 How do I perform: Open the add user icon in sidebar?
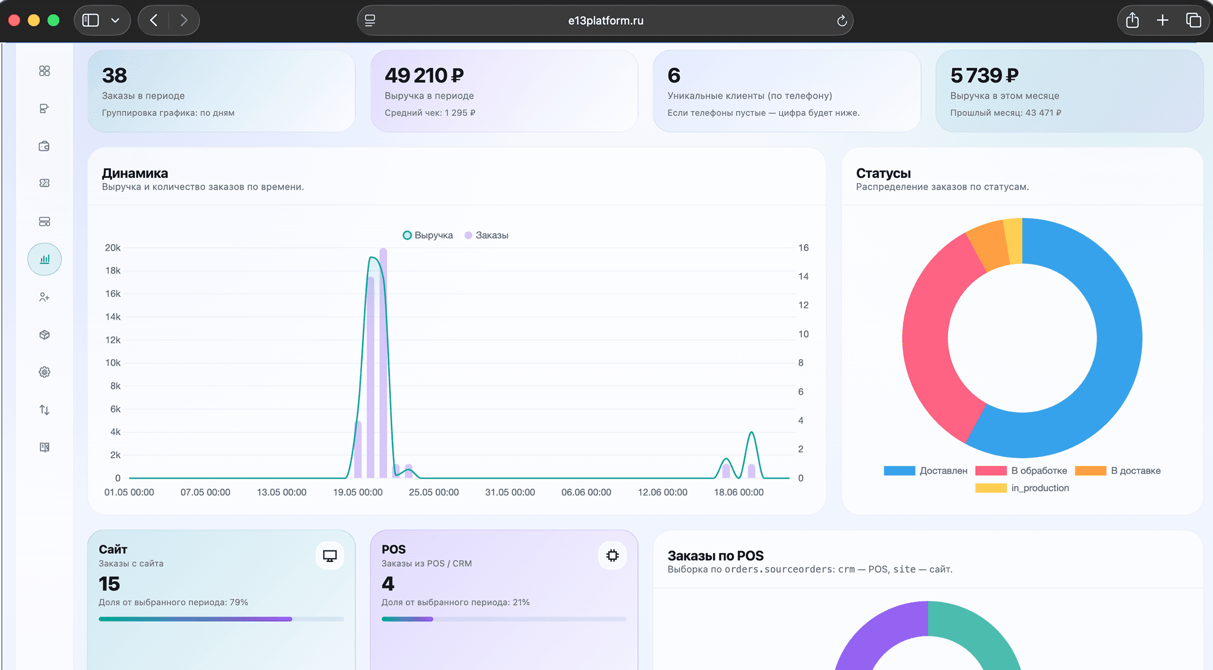(44, 297)
